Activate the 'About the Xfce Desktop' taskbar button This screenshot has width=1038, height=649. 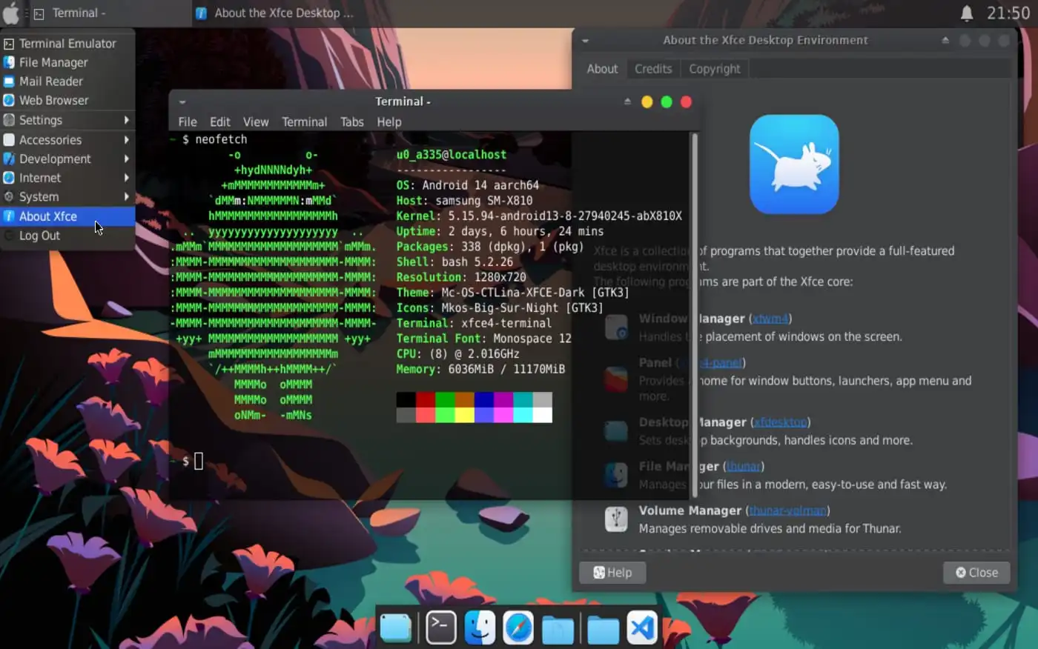(x=274, y=13)
